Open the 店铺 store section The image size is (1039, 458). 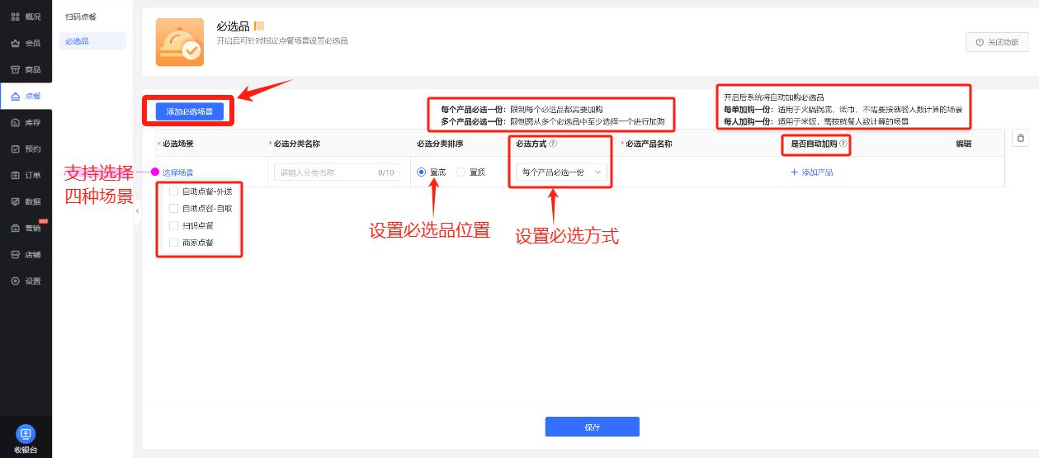tap(26, 254)
